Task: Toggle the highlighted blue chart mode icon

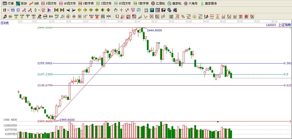Action: [13, 10]
